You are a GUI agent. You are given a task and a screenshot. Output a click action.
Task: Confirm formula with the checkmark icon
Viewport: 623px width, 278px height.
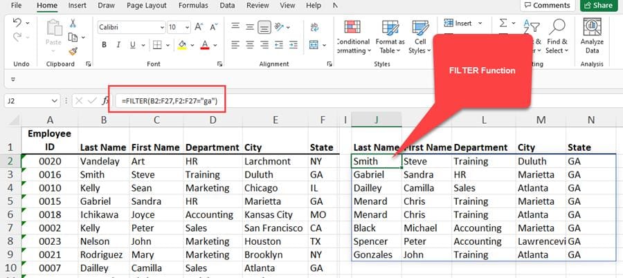(x=92, y=101)
